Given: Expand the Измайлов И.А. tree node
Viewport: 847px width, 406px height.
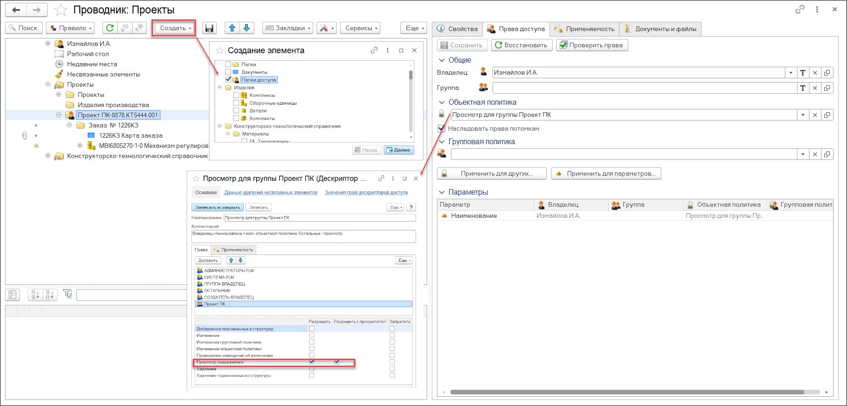Looking at the screenshot, I should 48,44.
